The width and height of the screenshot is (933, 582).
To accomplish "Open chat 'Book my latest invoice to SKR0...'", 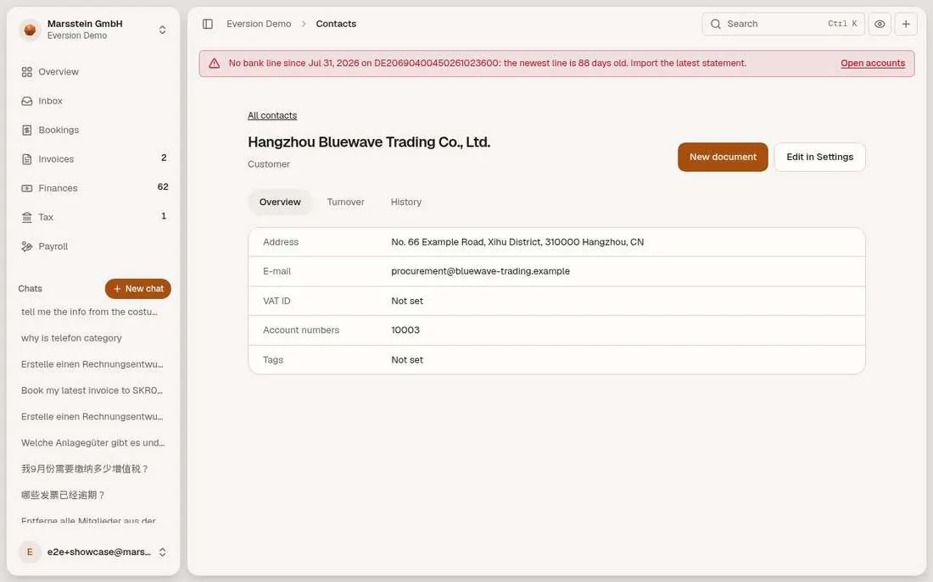I will [92, 391].
